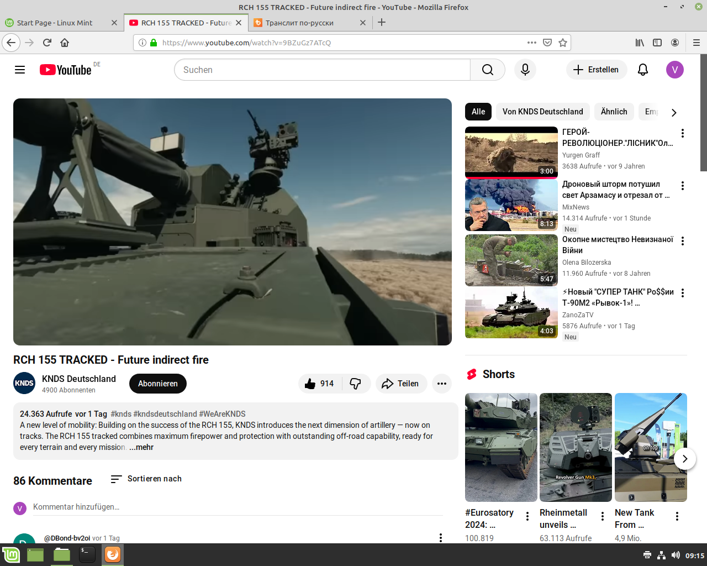Show Firefox sidebars
This screenshot has width=707, height=566.
[x=657, y=43]
